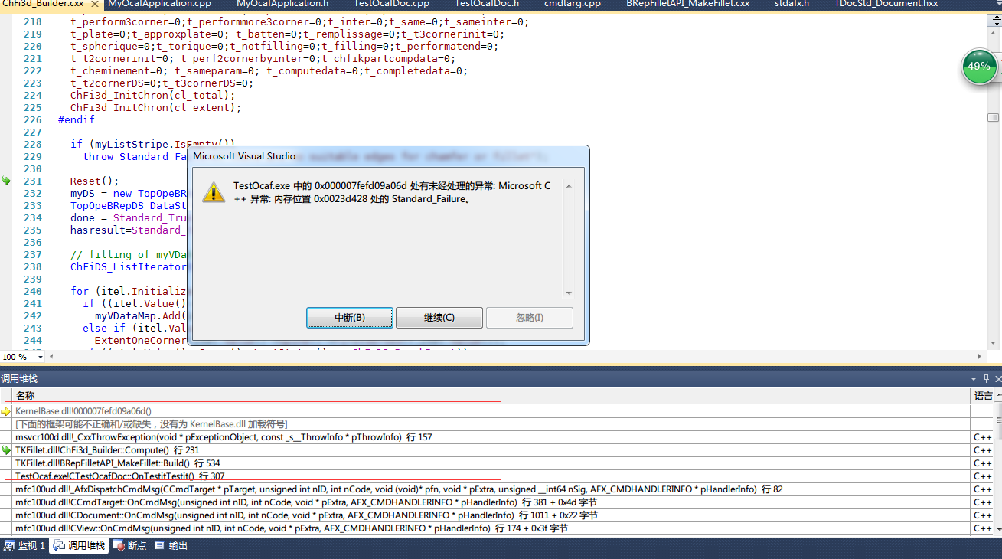The width and height of the screenshot is (1002, 559).
Task: Click green execution arrow at line 231
Action: [x=7, y=181]
